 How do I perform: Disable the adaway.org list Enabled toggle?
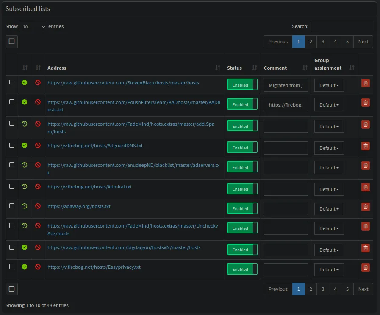pyautogui.click(x=242, y=208)
